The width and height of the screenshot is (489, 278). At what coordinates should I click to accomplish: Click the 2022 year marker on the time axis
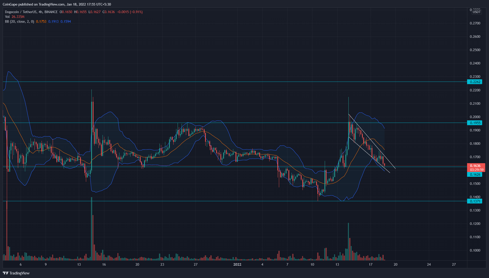click(237, 264)
